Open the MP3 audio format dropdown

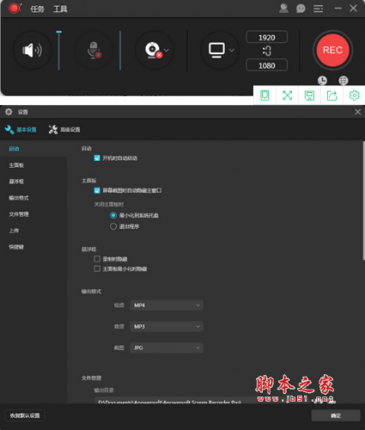coord(167,327)
